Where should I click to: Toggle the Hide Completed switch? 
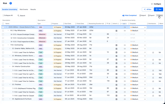[x=123, y=15]
